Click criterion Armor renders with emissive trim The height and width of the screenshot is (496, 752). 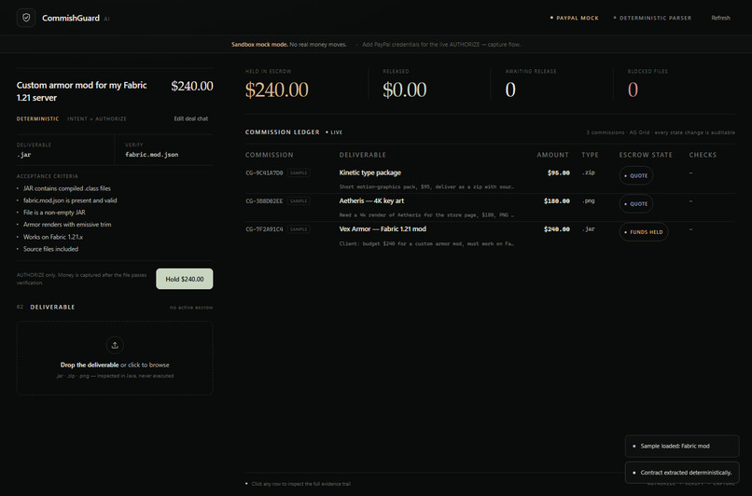point(67,225)
